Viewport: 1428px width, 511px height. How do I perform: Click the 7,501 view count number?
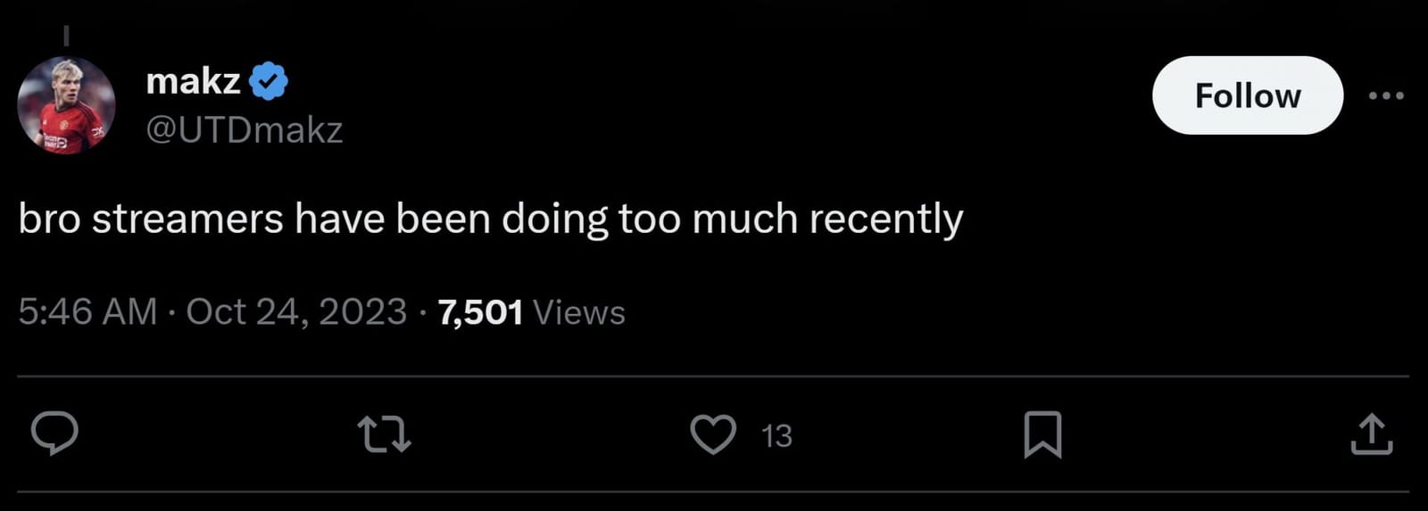(480, 312)
